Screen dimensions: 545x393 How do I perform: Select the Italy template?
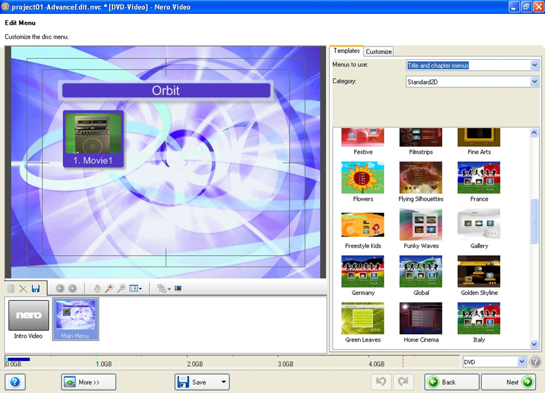click(x=479, y=323)
